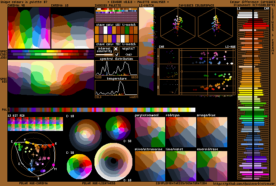The image size is (276, 186).
Task: Click the temperature graph
Action: (x=116, y=87)
